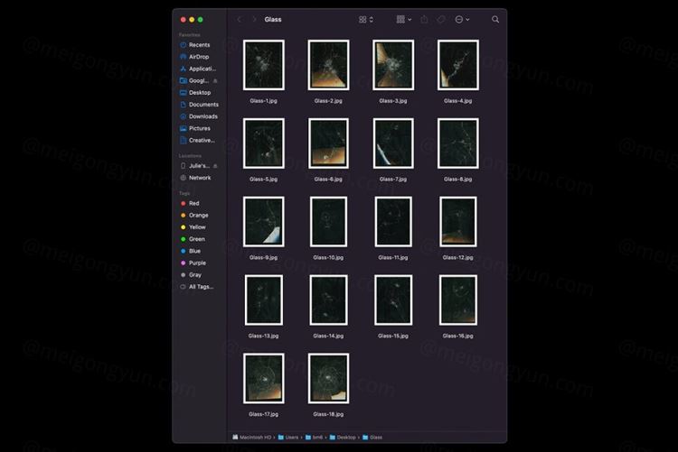Open the Finder search icon
The width and height of the screenshot is (678, 452).
coord(495,19)
